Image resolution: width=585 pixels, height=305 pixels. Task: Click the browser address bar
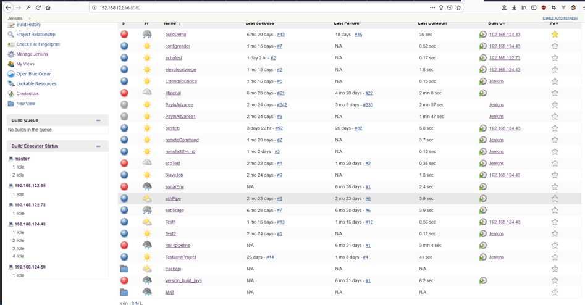point(261,7)
